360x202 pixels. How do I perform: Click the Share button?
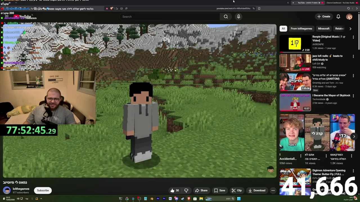tap(201, 190)
